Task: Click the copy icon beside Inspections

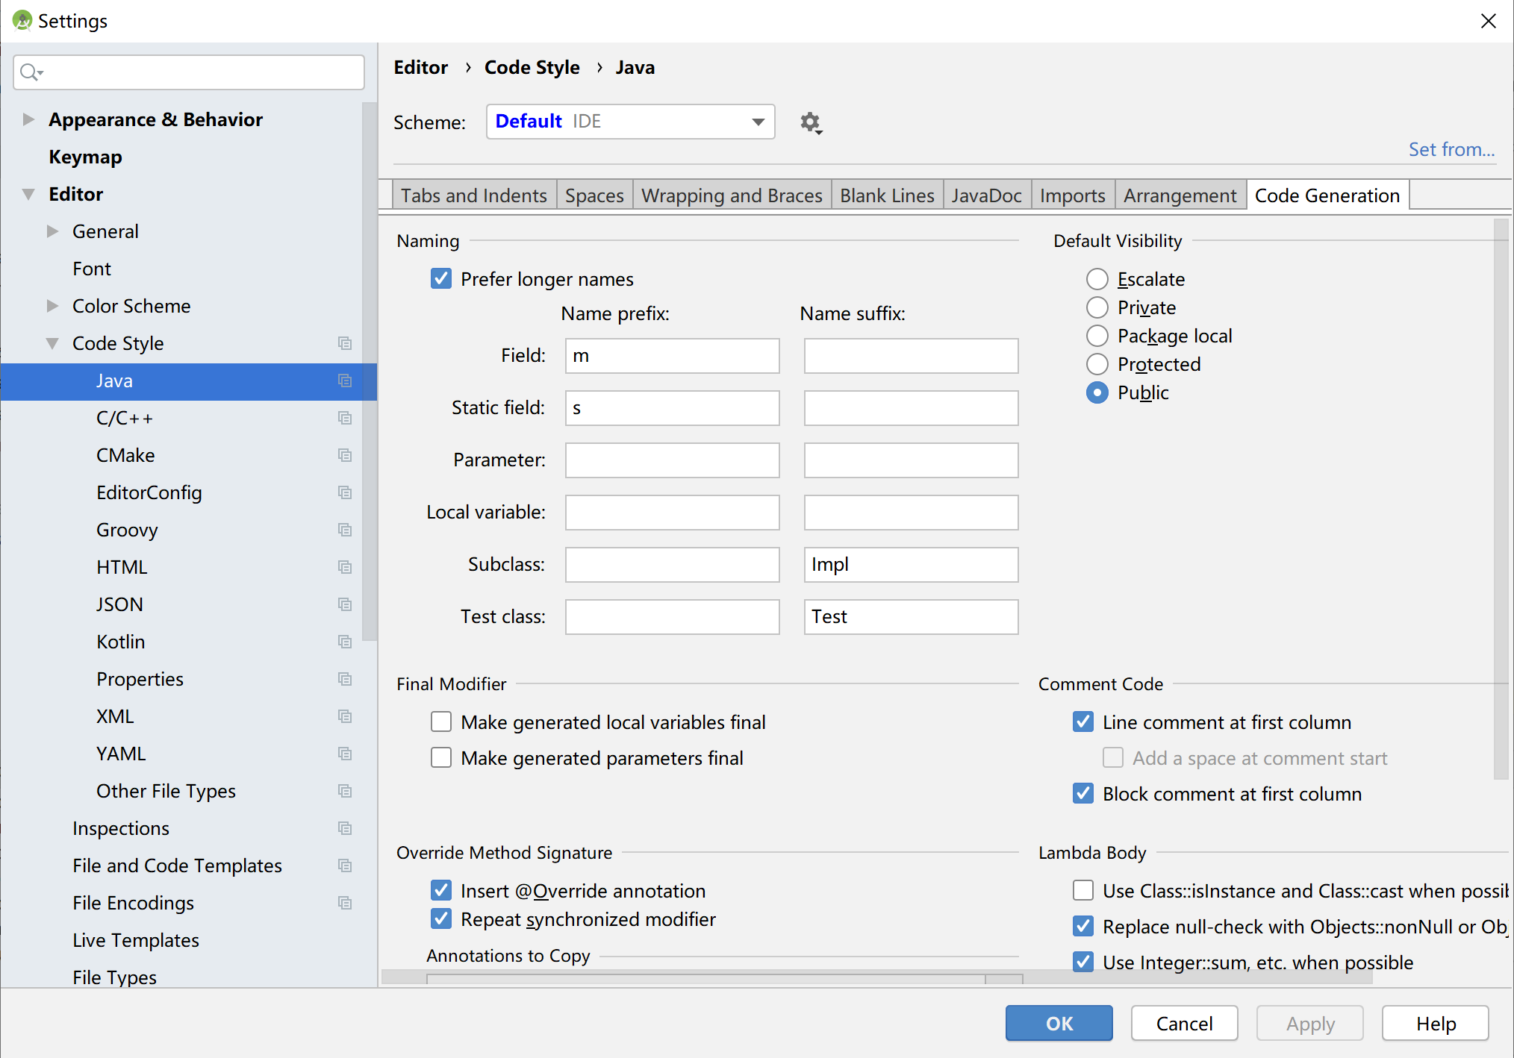Action: pyautogui.click(x=344, y=828)
